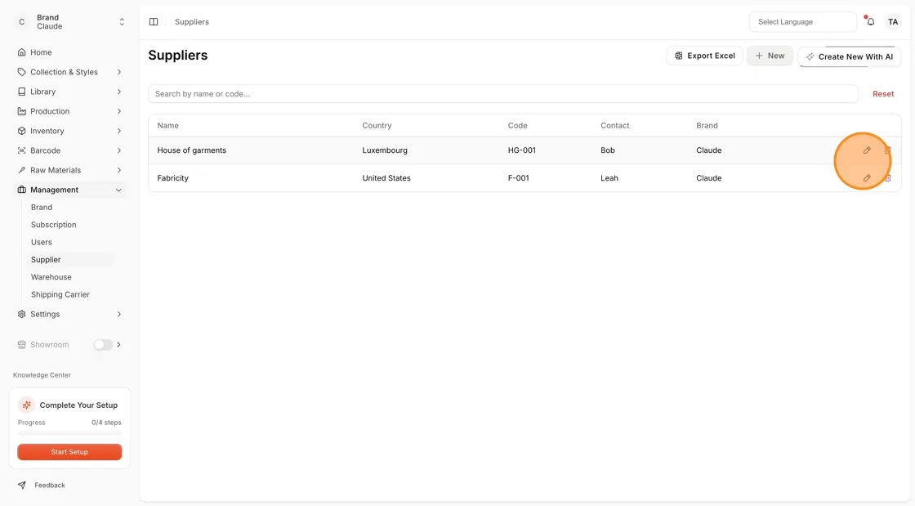Image resolution: width=915 pixels, height=506 pixels.
Task: Click the Code column header
Action: 517,126
